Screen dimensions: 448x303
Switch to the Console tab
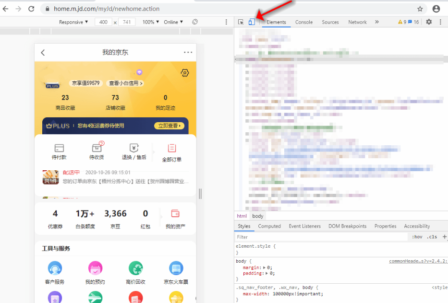(304, 22)
